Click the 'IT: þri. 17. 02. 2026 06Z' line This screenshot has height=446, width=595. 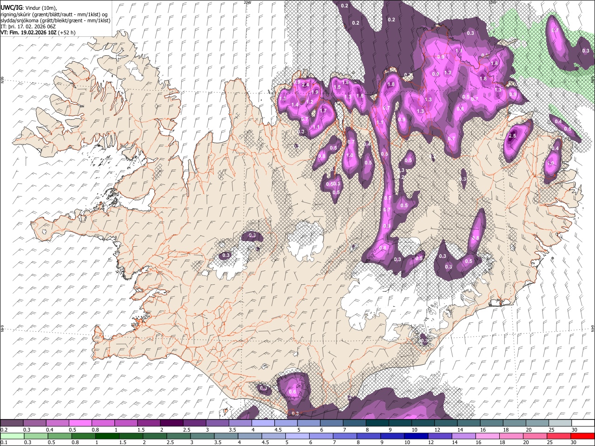point(29,26)
